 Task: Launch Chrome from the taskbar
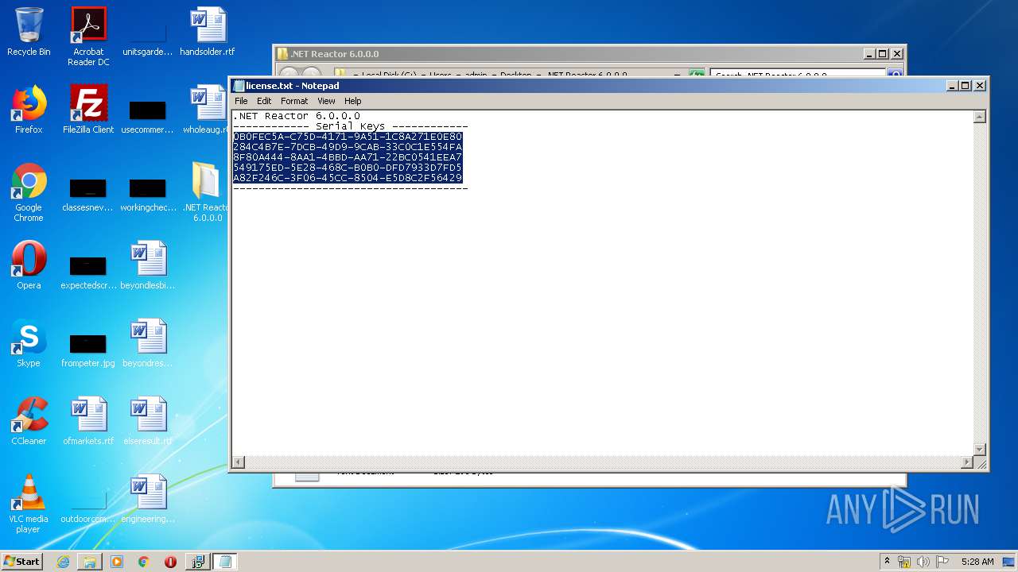click(x=144, y=562)
